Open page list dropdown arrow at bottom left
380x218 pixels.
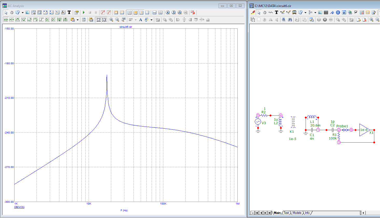(x=253, y=213)
